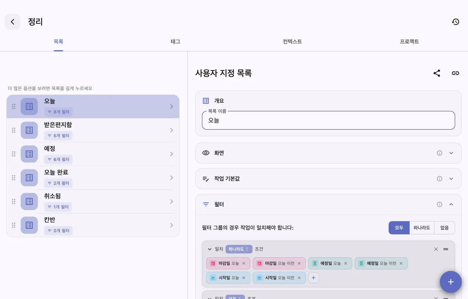468x299 pixels.
Task: Click the 1개 필터 badge on 취소됨
Action: click(58, 207)
